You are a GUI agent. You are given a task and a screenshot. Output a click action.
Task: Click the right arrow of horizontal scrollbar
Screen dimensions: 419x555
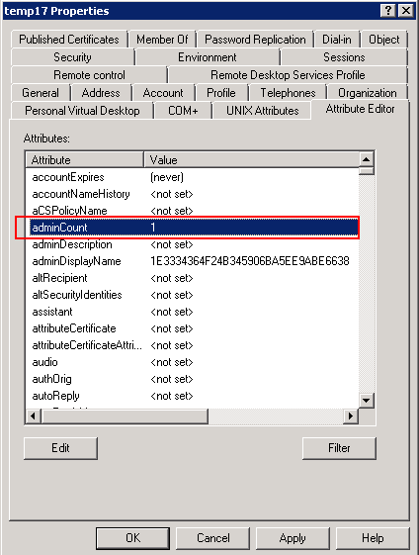[351, 416]
